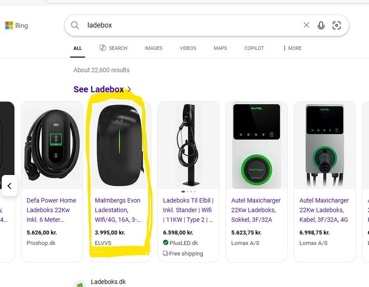The image size is (369, 287).
Task: Open the Maps tab
Action: (220, 48)
